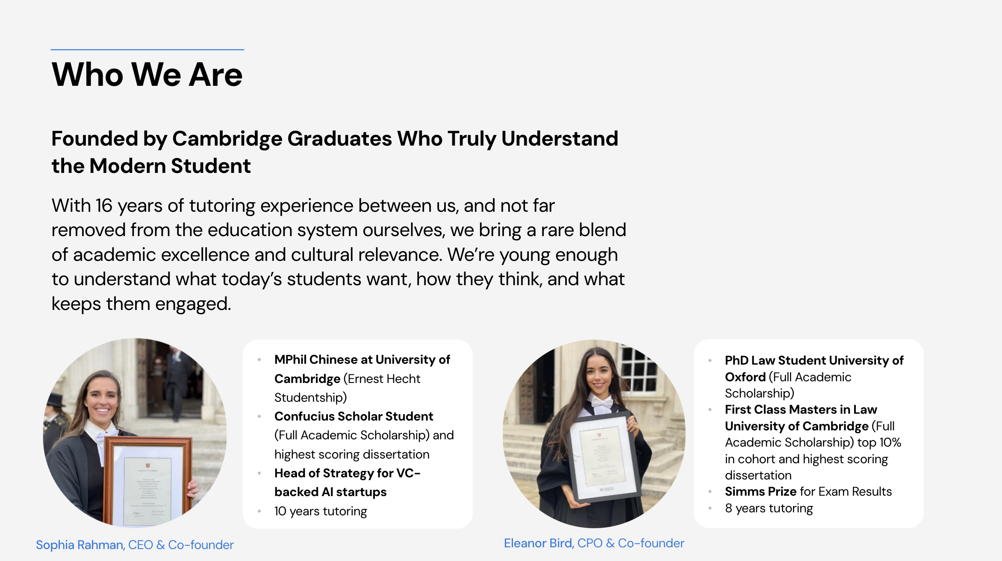Open the Eleanor Bird, CPO & Co-founder link
The image size is (1002, 561).
tap(594, 543)
